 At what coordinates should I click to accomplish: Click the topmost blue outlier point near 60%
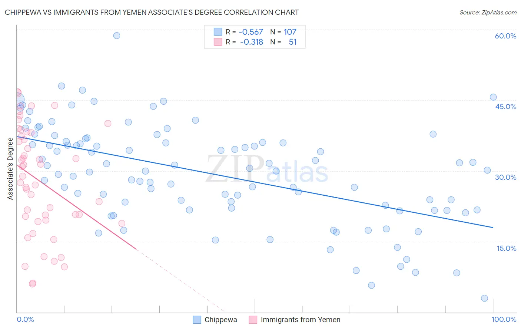tap(117, 36)
